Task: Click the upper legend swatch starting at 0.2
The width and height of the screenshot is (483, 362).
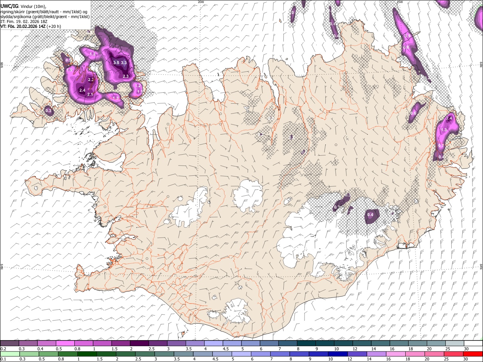Action: coord(9,343)
